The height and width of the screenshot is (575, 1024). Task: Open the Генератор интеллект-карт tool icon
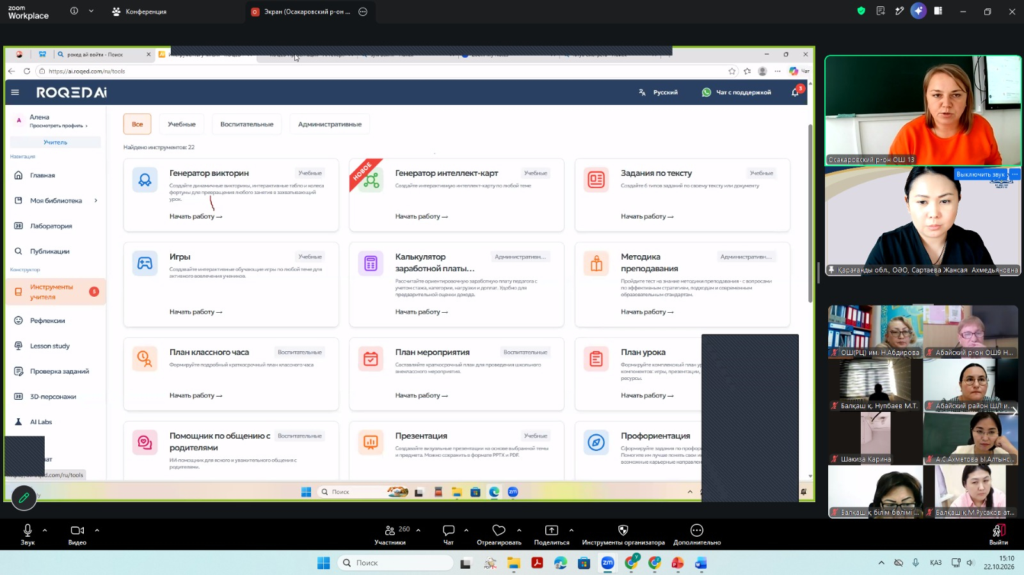[371, 180]
